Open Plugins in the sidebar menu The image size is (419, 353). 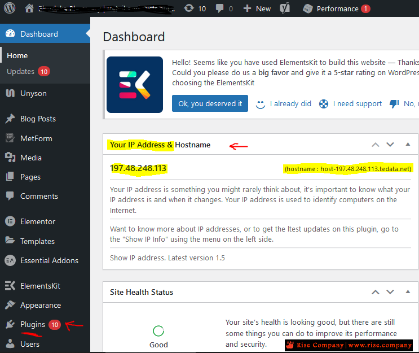(x=33, y=324)
